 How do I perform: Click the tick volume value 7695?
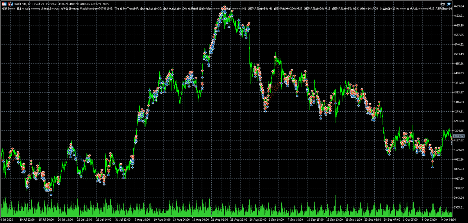click(105, 4)
